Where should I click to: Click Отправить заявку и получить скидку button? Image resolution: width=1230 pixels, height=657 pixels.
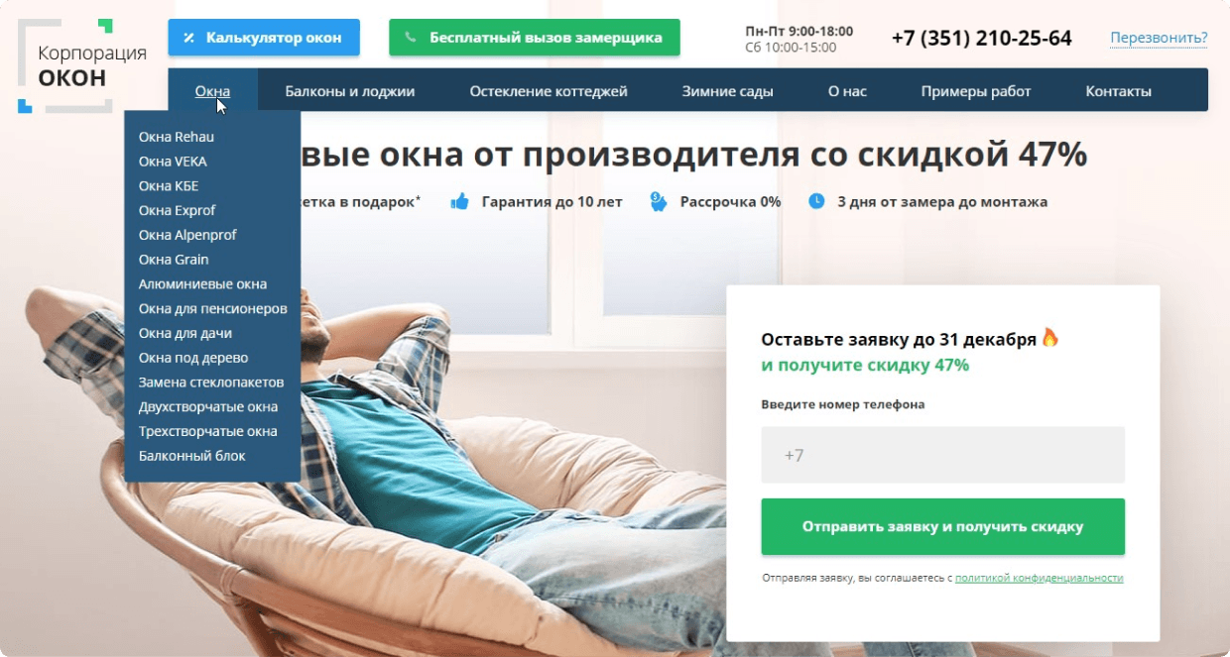(942, 526)
